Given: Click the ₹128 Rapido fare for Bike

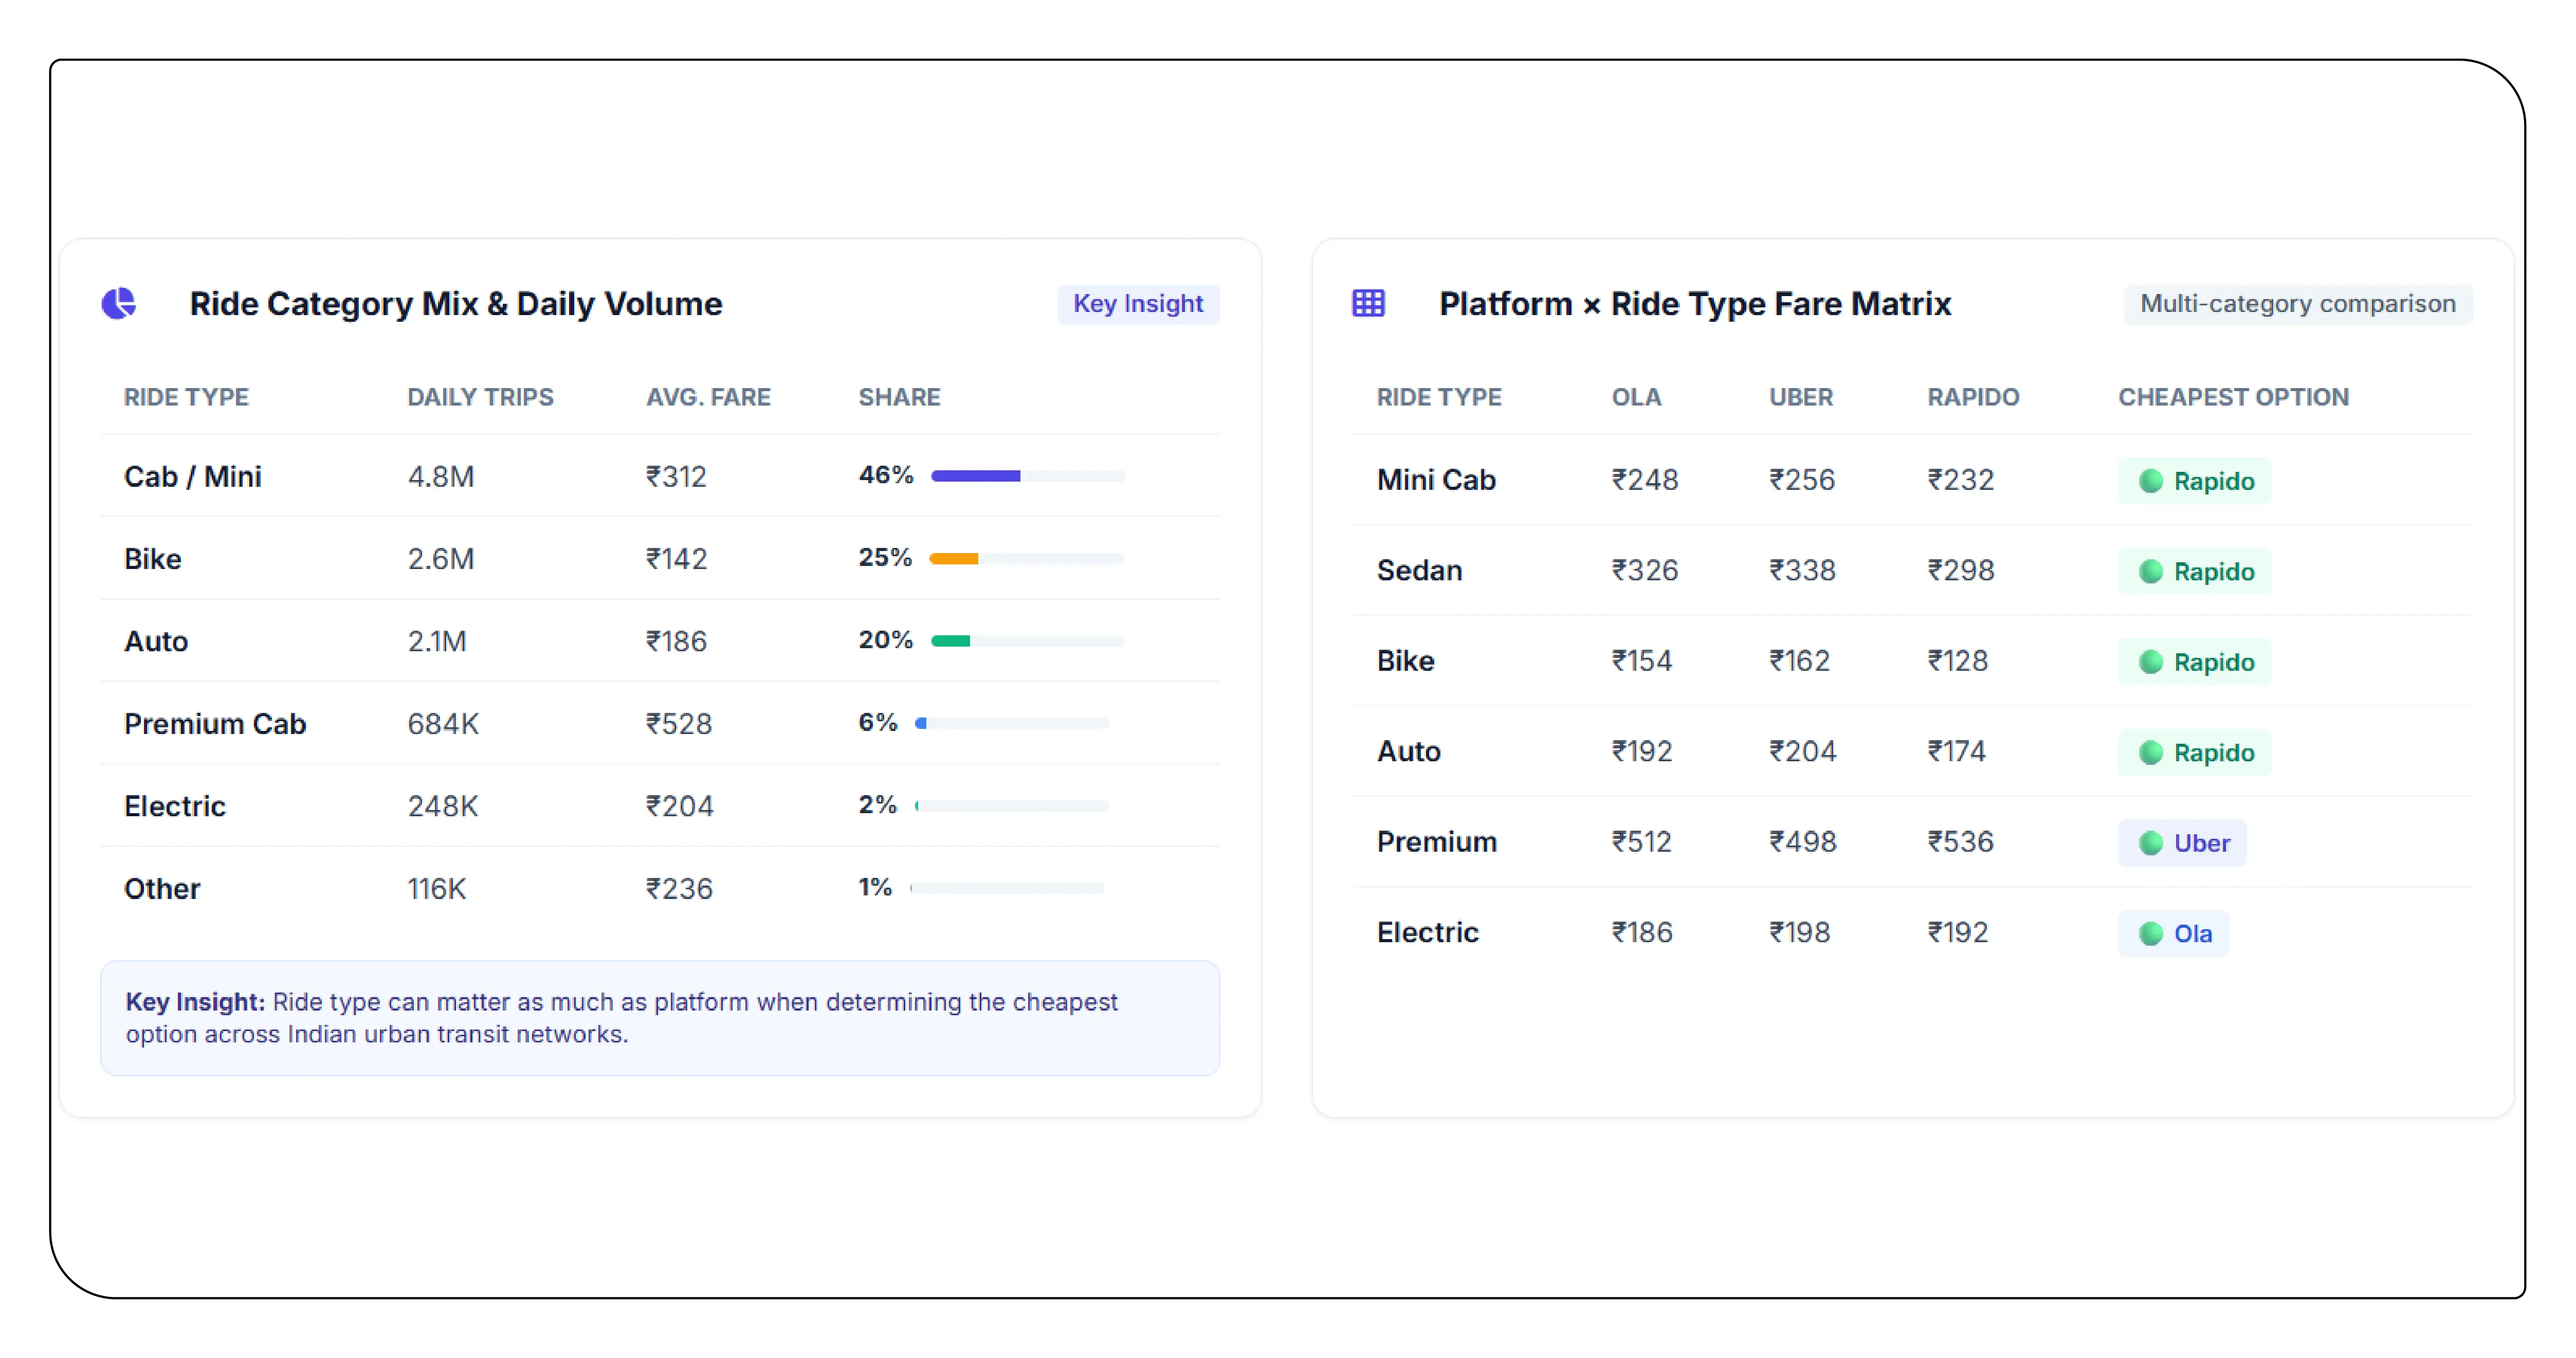Looking at the screenshot, I should click(x=1958, y=661).
